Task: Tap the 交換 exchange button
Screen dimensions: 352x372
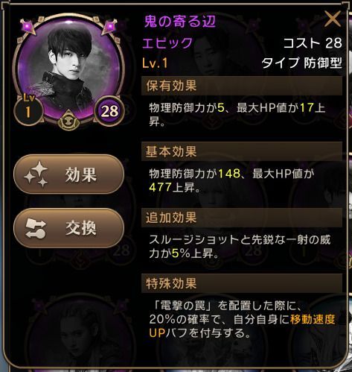Action: pos(68,228)
